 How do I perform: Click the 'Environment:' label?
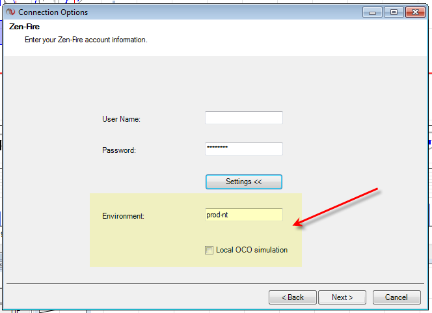123,216
